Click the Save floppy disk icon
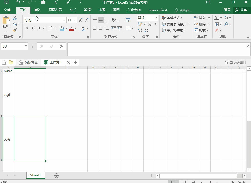Viewport: 251px width, 183px height. (6, 2)
